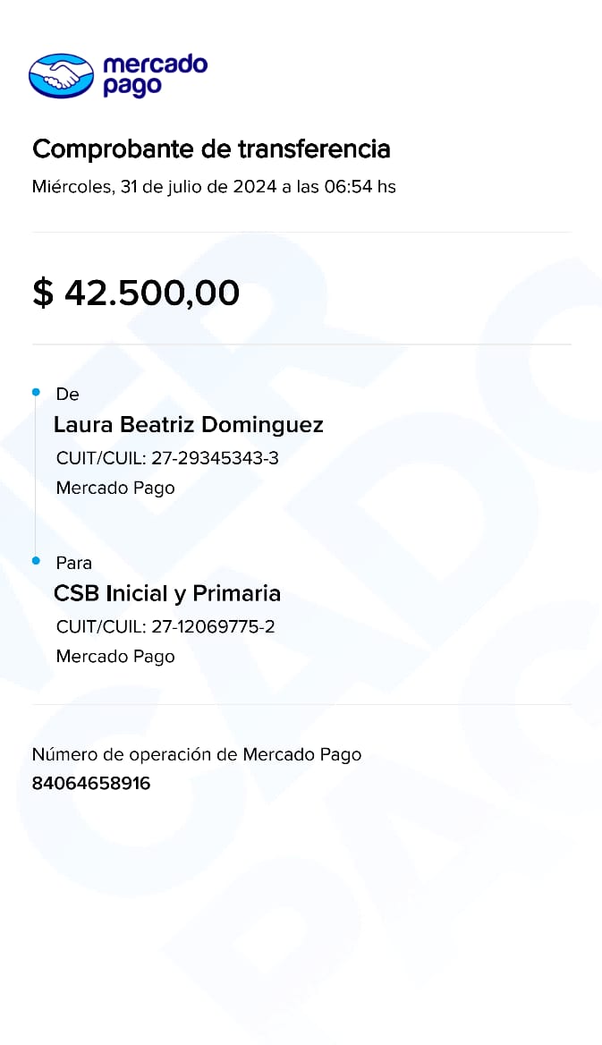This screenshot has width=602, height=1045.
Task: Select the $ 42.500,00 amount
Action: click(136, 293)
